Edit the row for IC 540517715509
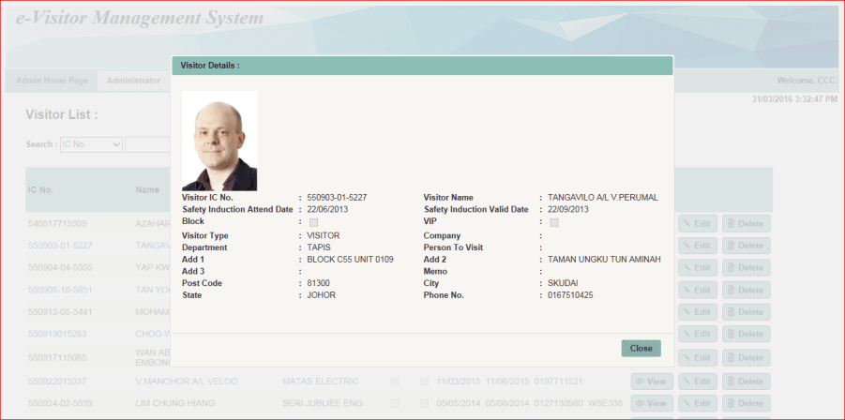 [698, 223]
